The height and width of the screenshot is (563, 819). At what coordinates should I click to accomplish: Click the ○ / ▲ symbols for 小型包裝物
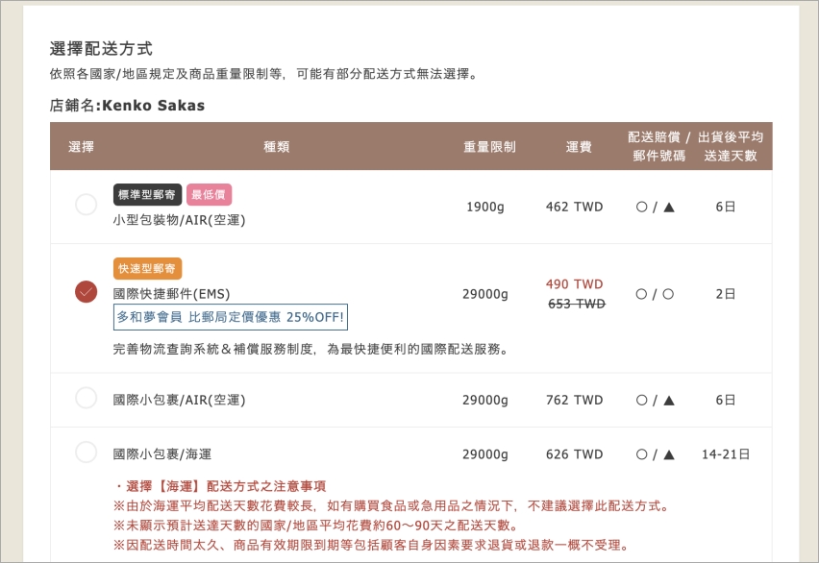(x=655, y=207)
